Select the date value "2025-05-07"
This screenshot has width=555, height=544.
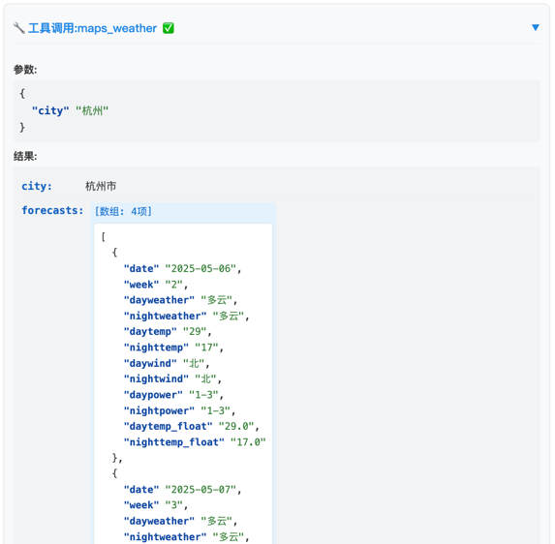coord(200,490)
